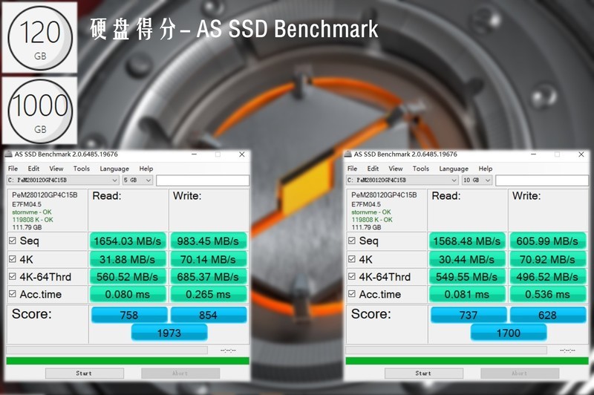Close the left AS SSD Benchmark window
The image size is (594, 395).
pos(242,154)
